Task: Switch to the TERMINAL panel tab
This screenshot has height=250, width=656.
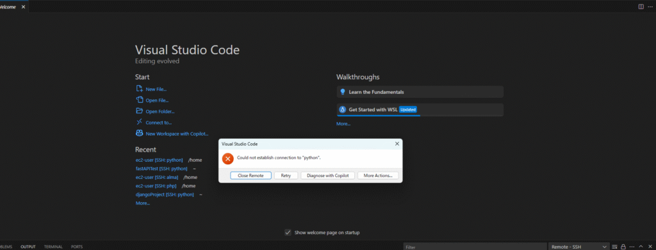Action: pos(53,247)
